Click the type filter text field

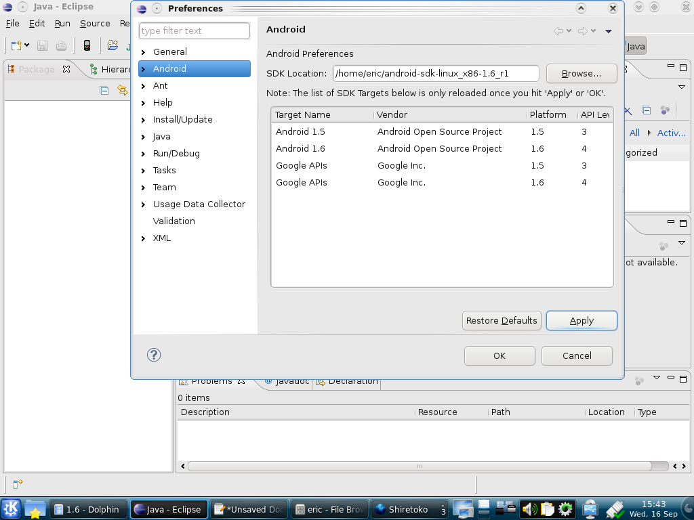[x=195, y=30]
